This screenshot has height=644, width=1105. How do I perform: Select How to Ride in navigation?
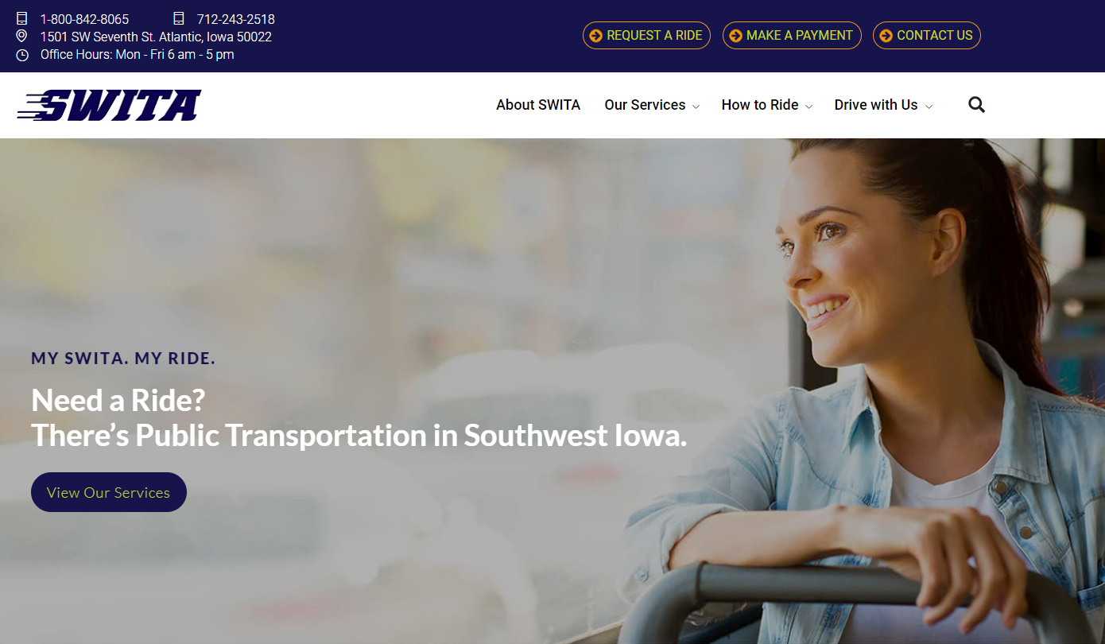(760, 105)
